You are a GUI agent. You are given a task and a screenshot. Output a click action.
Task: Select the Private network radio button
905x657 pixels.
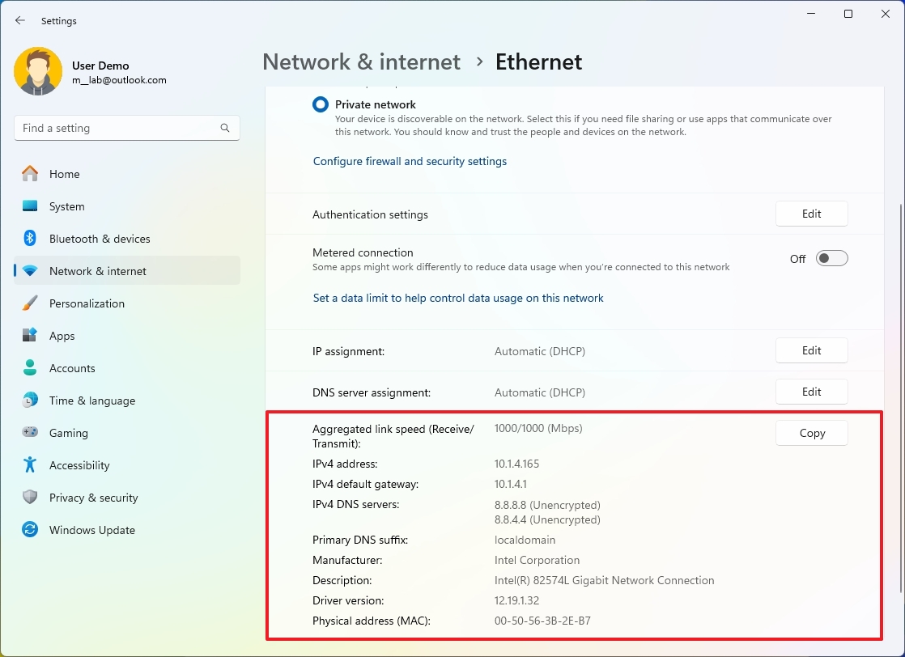tap(321, 104)
